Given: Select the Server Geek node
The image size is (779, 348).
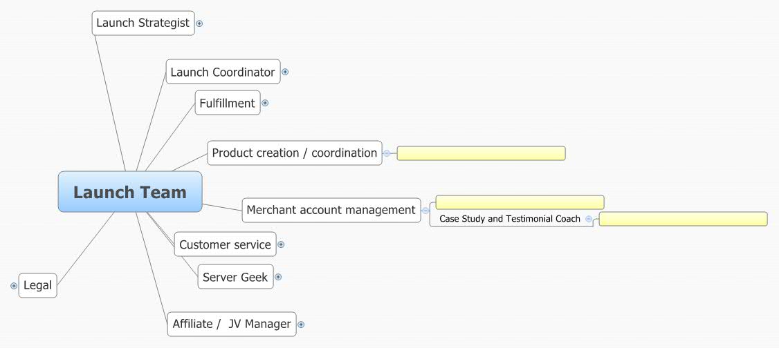Looking at the screenshot, I should (x=235, y=278).
